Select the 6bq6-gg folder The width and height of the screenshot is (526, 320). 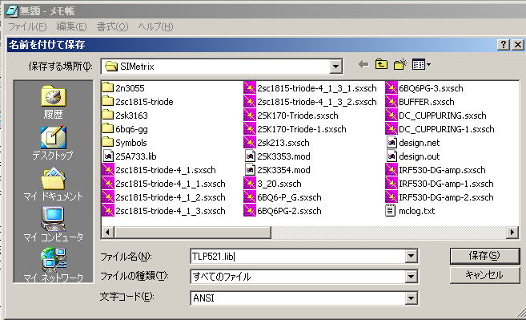124,129
